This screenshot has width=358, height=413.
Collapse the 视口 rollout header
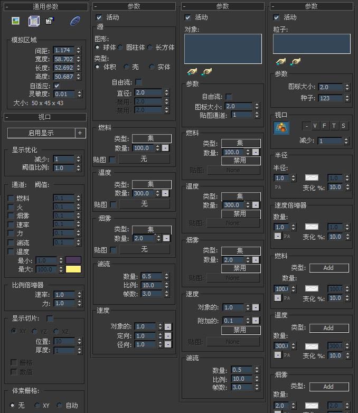click(45, 117)
